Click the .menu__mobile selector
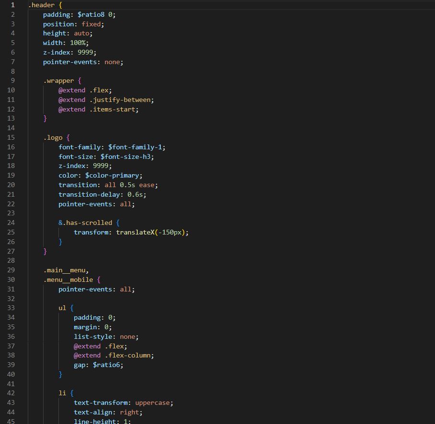The height and width of the screenshot is (424, 435). click(x=67, y=280)
